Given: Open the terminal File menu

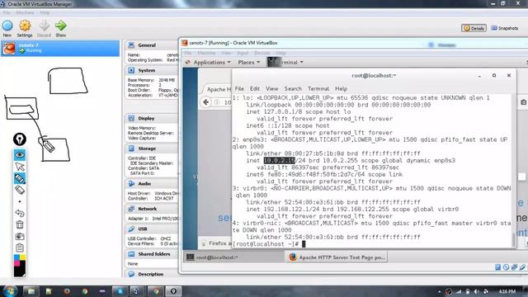Looking at the screenshot, I should point(239,88).
